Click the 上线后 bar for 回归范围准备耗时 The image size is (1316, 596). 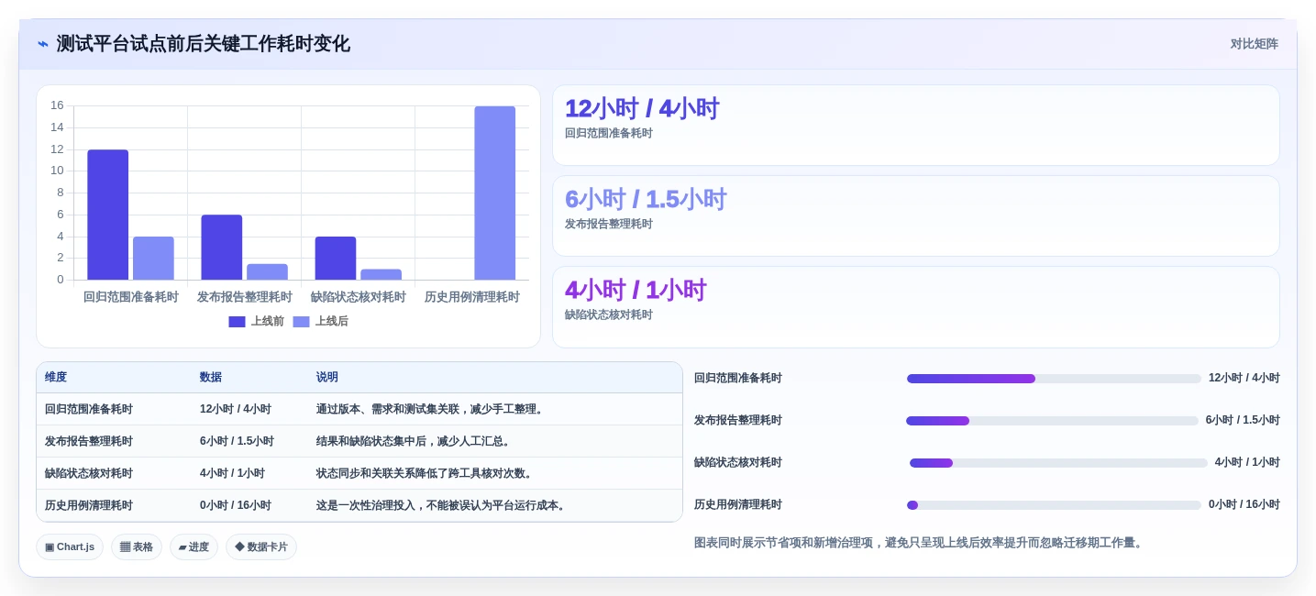153,259
